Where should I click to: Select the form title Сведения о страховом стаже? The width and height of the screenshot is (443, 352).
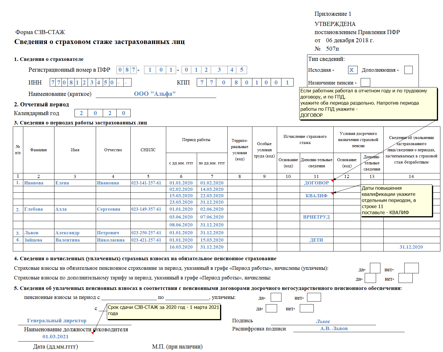[x=100, y=42]
